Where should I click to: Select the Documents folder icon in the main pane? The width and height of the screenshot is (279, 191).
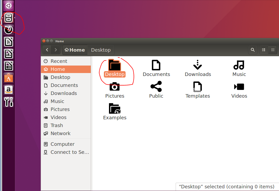[156, 65]
